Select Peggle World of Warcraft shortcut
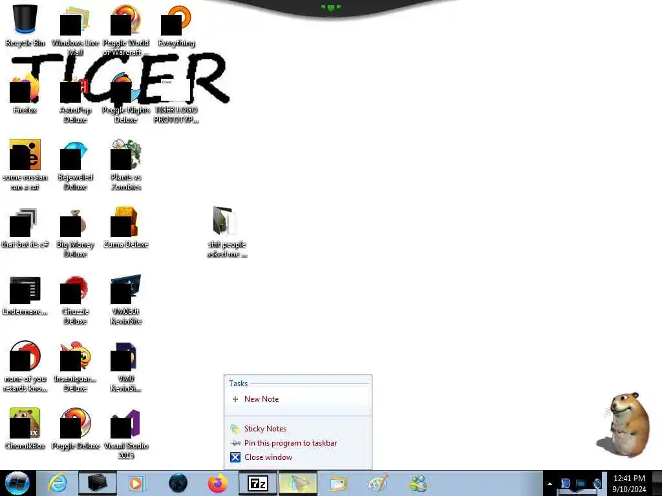 coord(126,30)
